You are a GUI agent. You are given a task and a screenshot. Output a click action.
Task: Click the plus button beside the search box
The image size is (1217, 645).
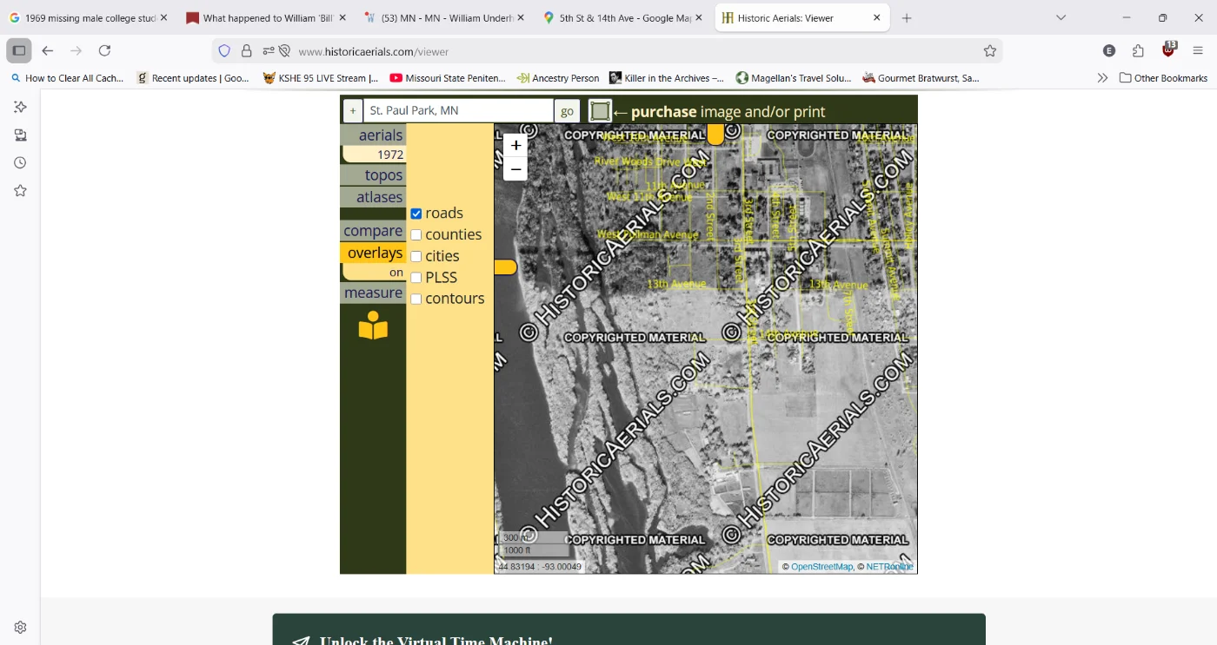click(x=353, y=111)
